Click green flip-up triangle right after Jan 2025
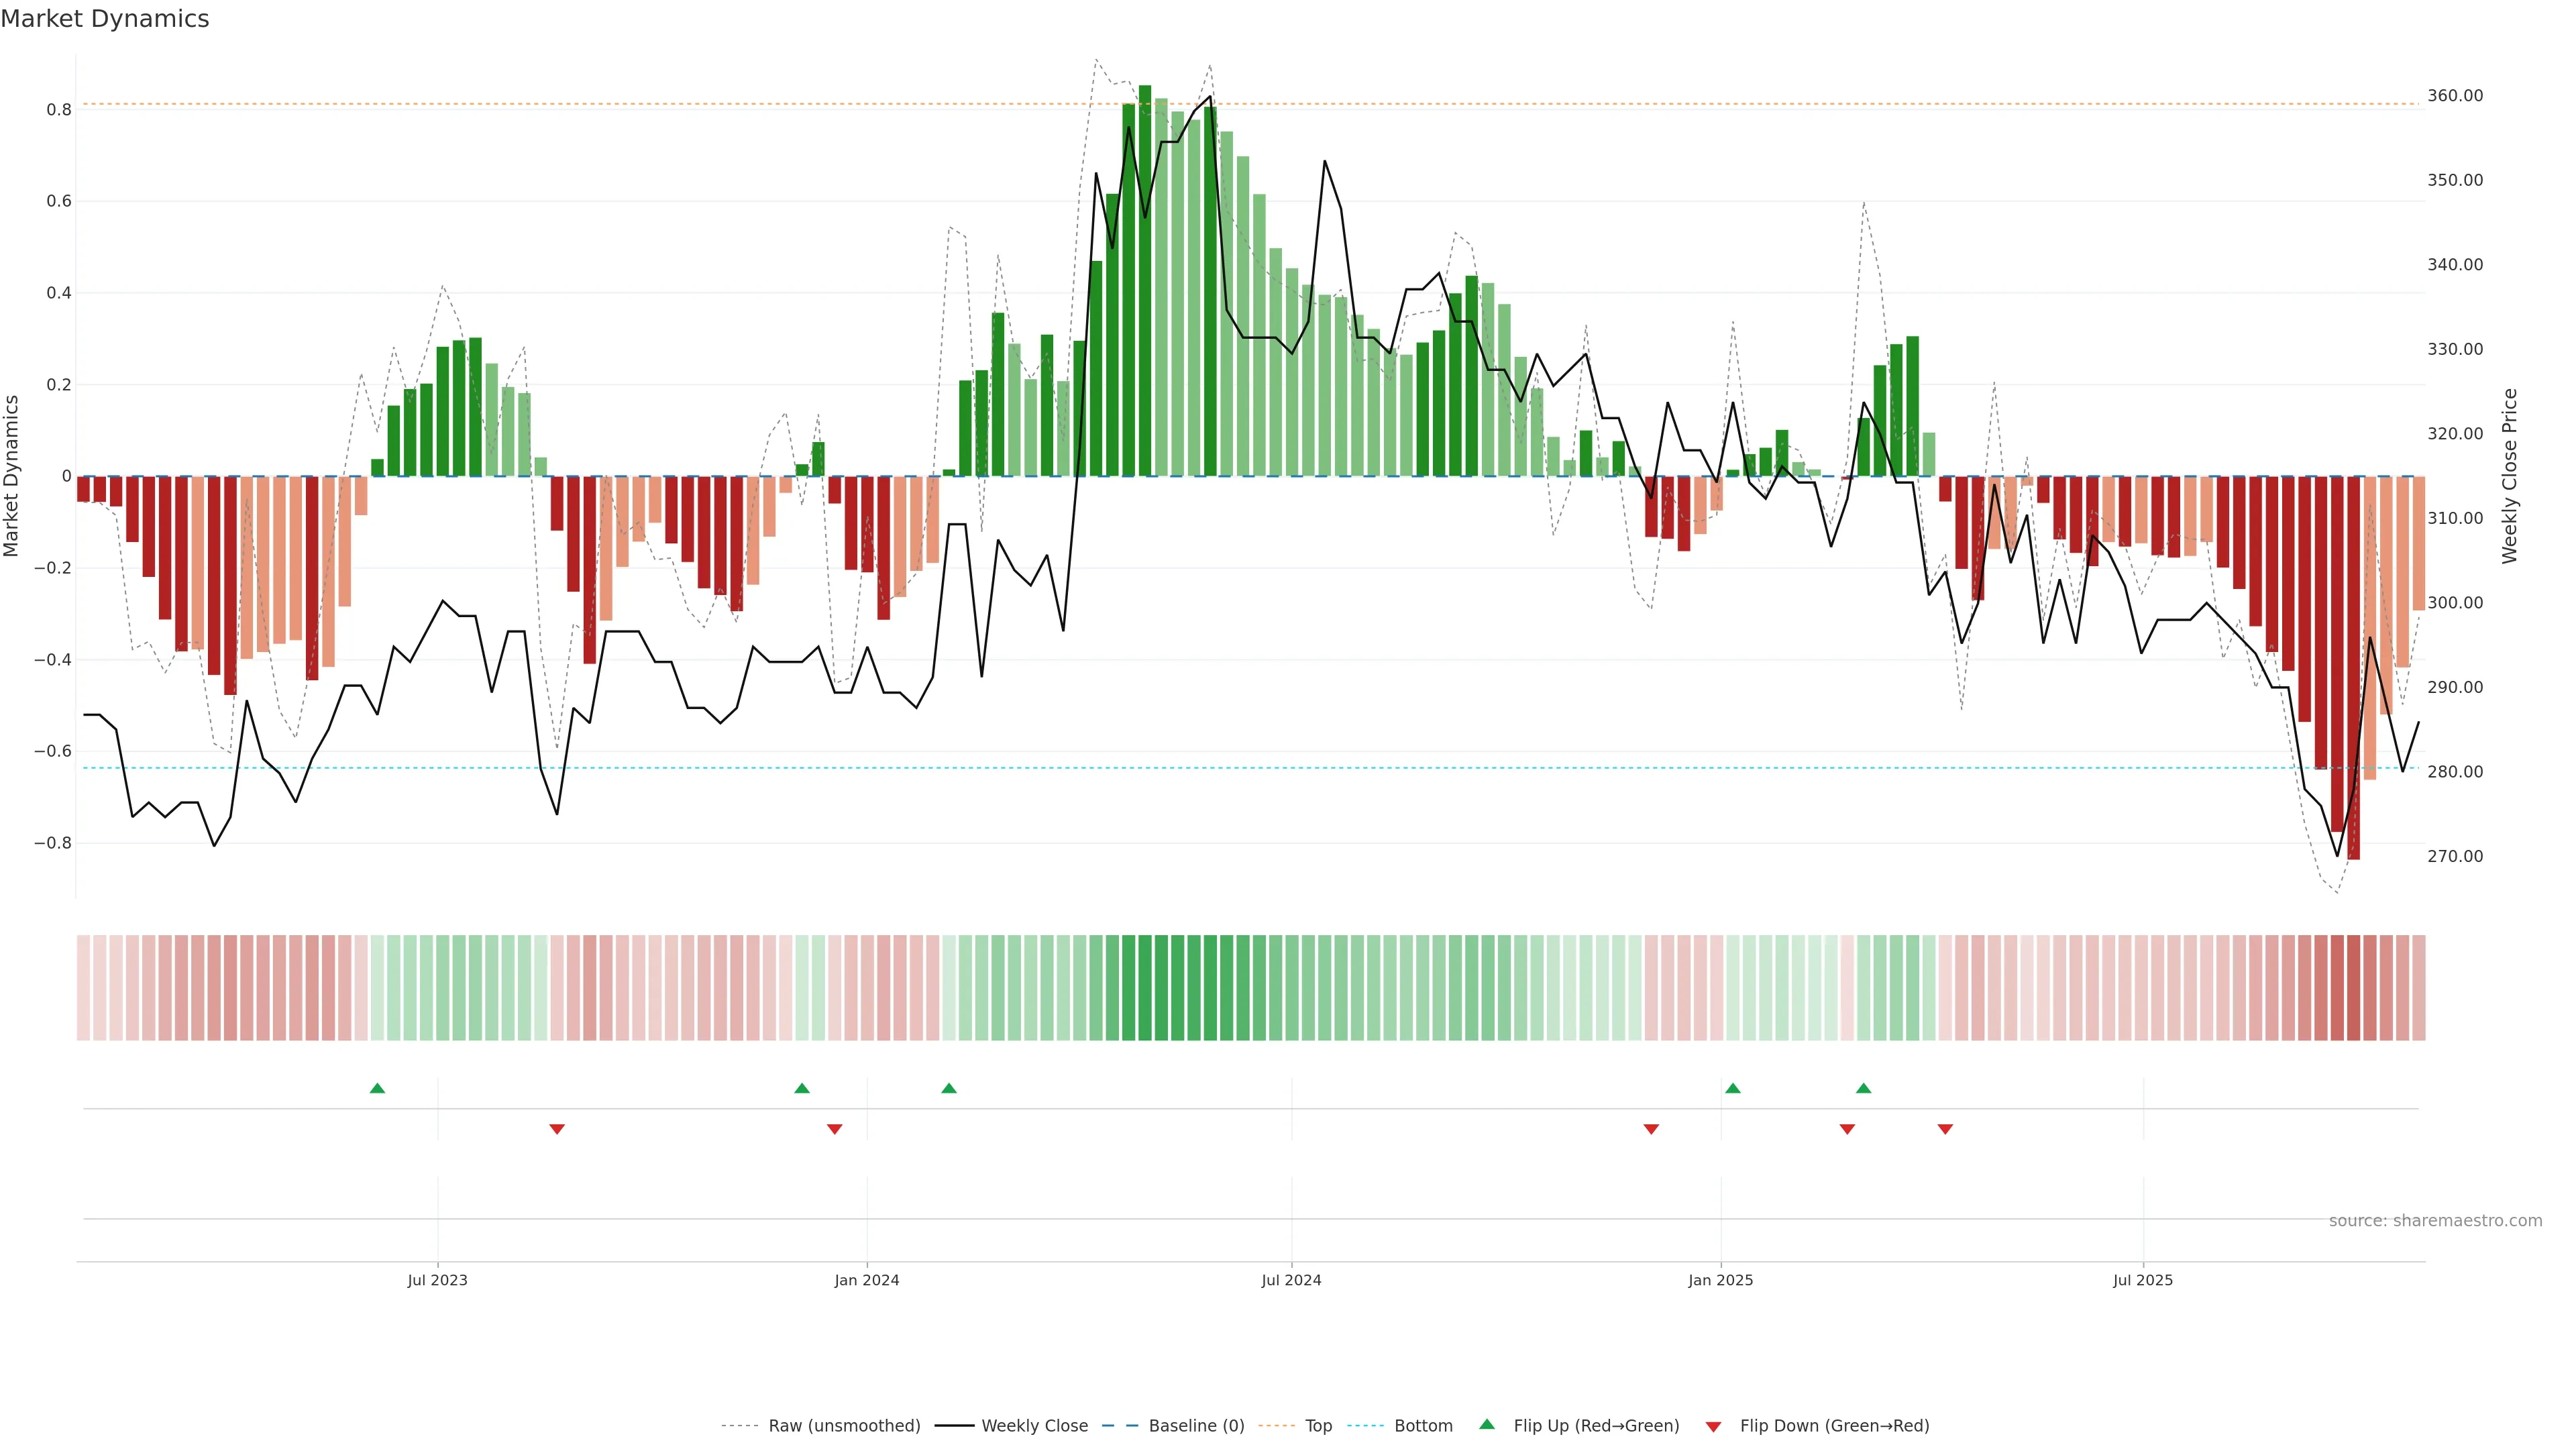 tap(1733, 1088)
